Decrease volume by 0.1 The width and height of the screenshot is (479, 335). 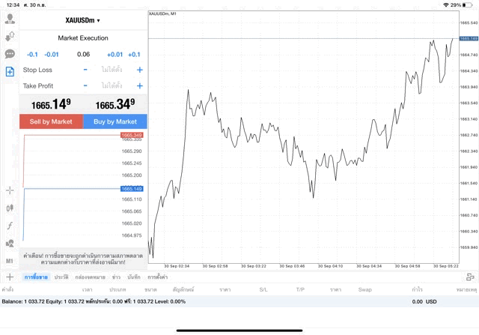click(32, 54)
